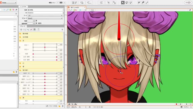Open the デフォーマ [Root] dropdown
This screenshot has width=193, height=109.
coord(45,18)
